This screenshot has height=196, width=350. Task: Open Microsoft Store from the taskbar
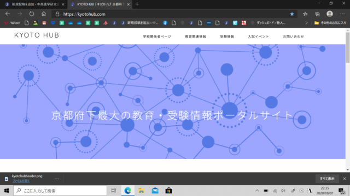tap(169, 191)
